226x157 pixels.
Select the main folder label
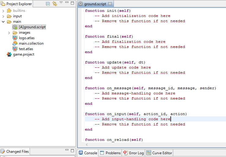coord(17,22)
